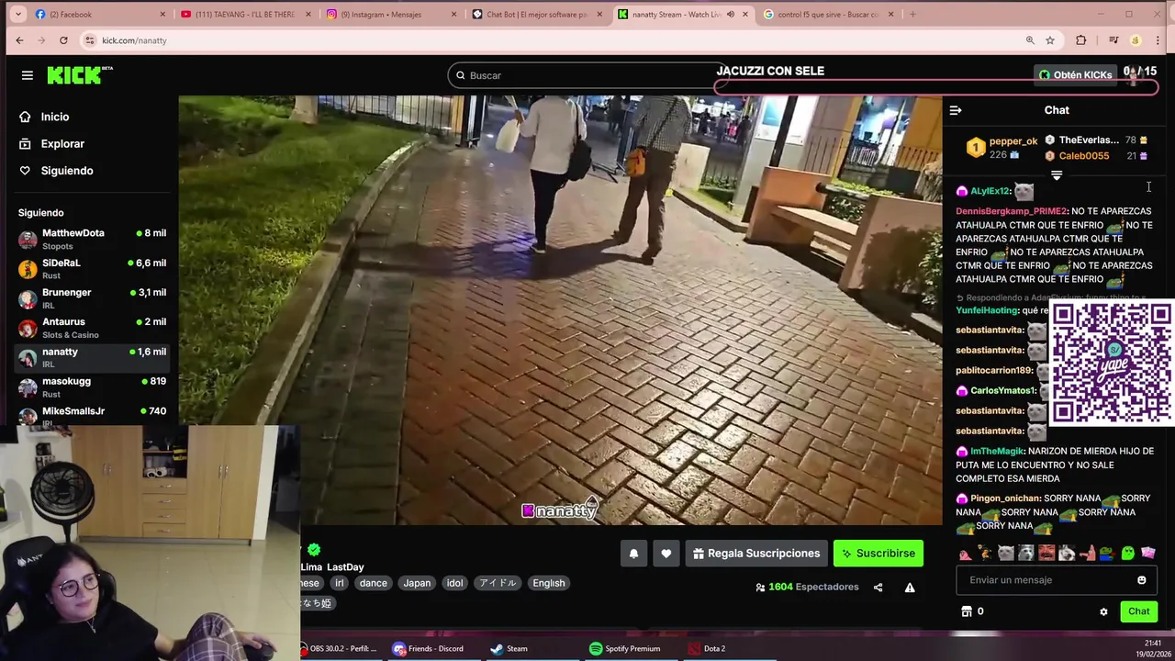Switch to the Facebook browser tab
Image resolution: width=1175 pixels, height=661 pixels.
100,14
